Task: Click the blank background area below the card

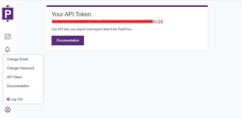Action: pyautogui.click(x=139, y=85)
